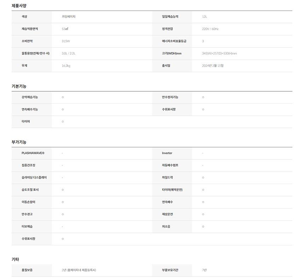Click the 출시일 value 2024년 3월 15일

click(x=213, y=65)
